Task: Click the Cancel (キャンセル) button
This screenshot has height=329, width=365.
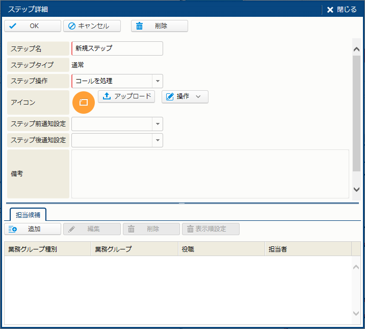Action: coord(92,26)
